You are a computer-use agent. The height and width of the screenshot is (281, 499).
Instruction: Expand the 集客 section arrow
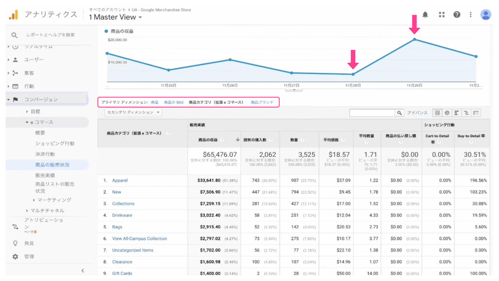9,73
